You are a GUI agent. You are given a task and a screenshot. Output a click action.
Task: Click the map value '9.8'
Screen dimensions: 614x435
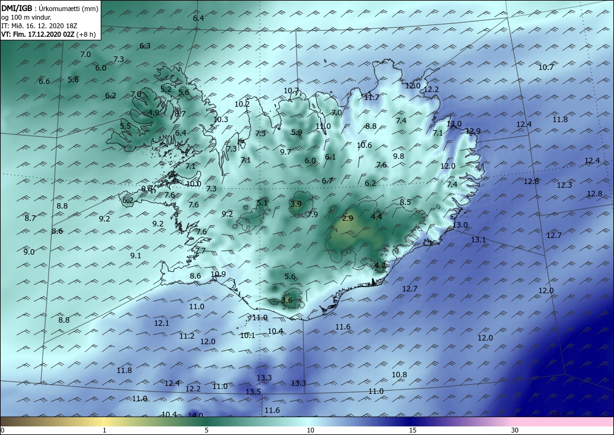[398, 156]
